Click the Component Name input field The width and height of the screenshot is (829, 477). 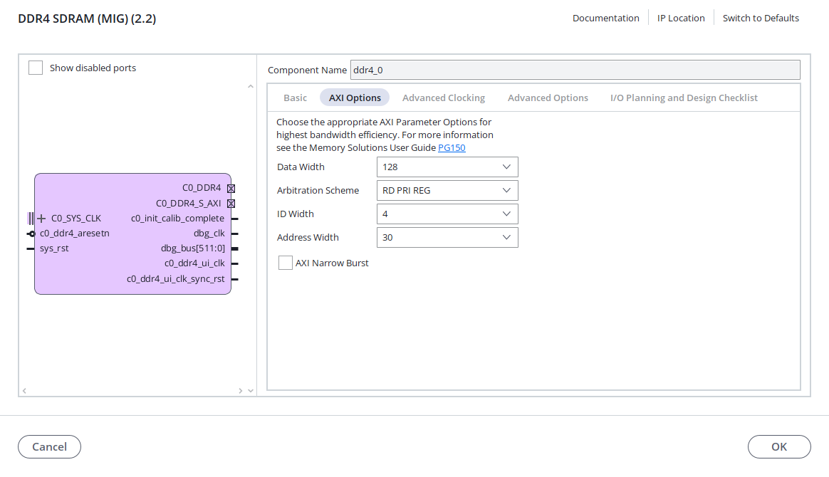pos(575,70)
